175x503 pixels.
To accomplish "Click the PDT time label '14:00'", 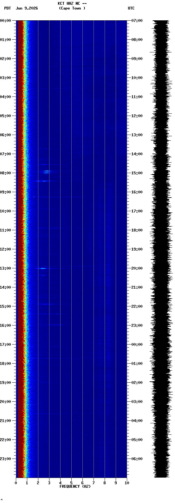I will pos(5,287).
